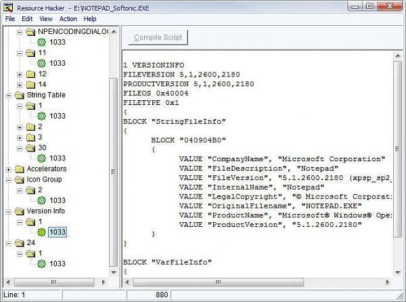Click the script editor's horizontal scrollbar thumb
This screenshot has width=406, height=302.
click(219, 282)
